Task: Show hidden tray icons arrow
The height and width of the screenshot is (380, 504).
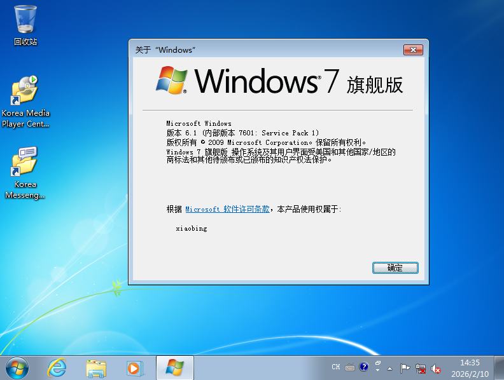Action: [x=389, y=369]
